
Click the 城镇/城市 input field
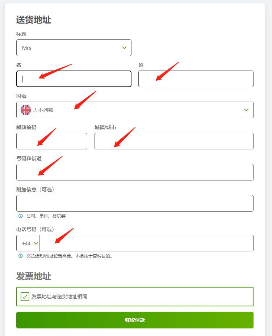pos(174,141)
